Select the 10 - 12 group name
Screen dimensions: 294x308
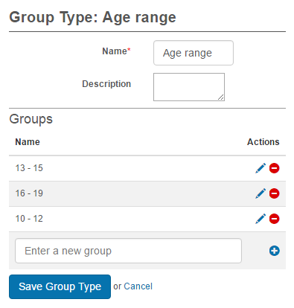29,219
